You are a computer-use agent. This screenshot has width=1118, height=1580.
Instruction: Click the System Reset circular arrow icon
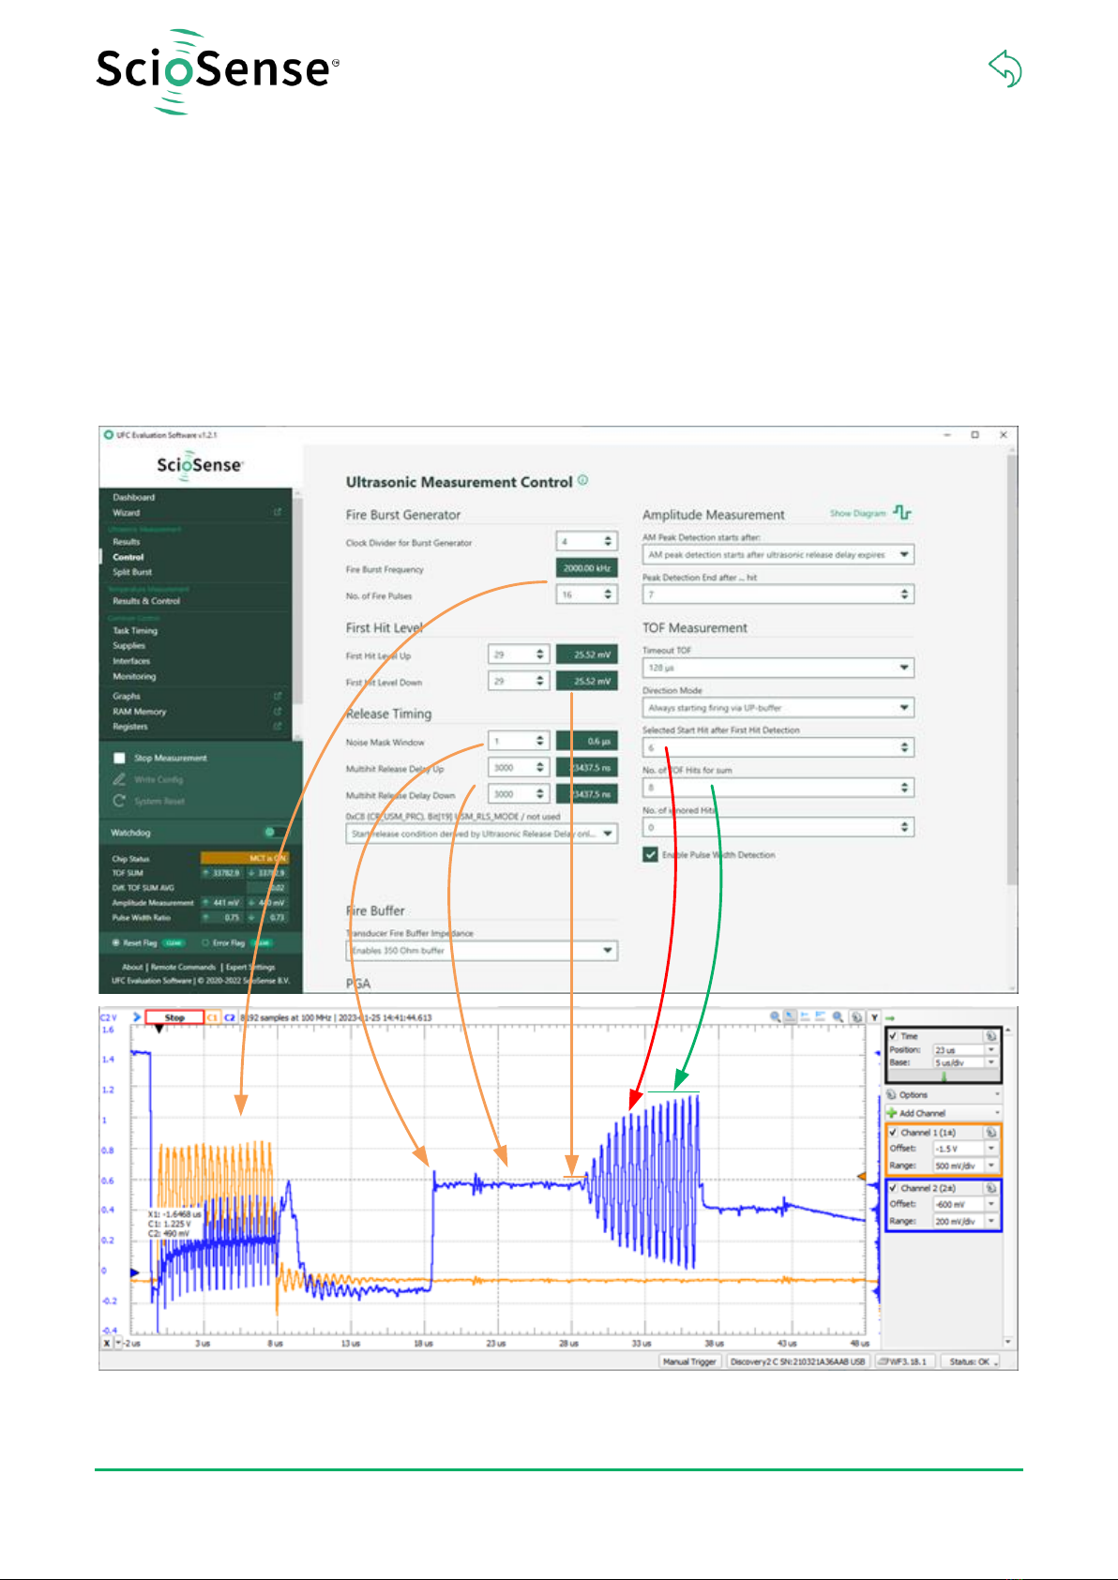tap(119, 801)
